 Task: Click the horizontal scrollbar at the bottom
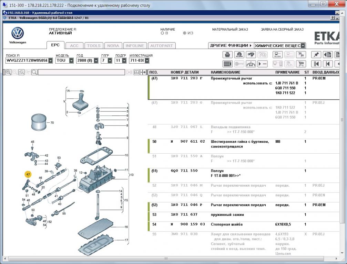point(166,258)
